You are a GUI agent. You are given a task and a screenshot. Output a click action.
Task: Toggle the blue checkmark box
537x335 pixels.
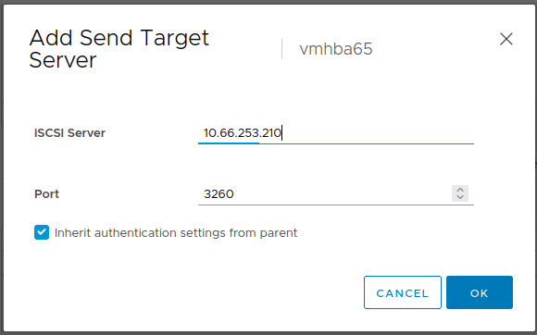pos(42,232)
